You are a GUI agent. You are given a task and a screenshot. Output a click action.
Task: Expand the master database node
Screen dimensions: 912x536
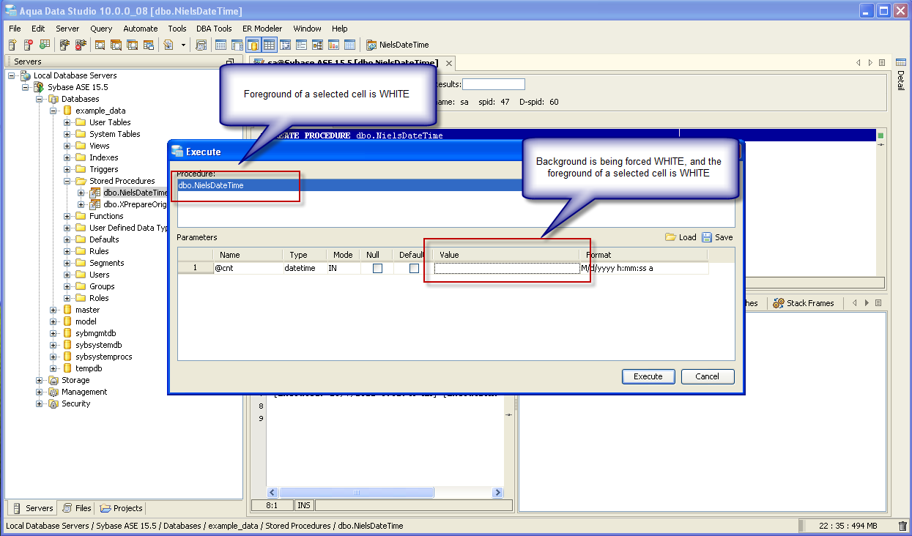click(x=53, y=310)
